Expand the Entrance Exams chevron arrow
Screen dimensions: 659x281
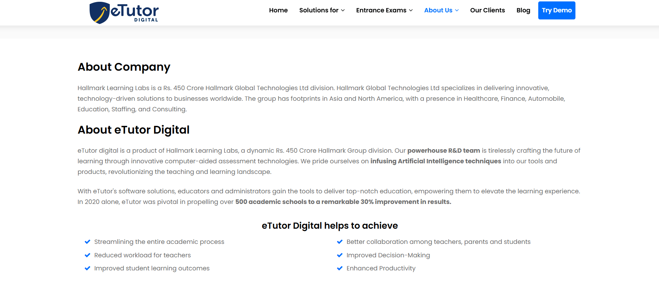click(x=411, y=11)
